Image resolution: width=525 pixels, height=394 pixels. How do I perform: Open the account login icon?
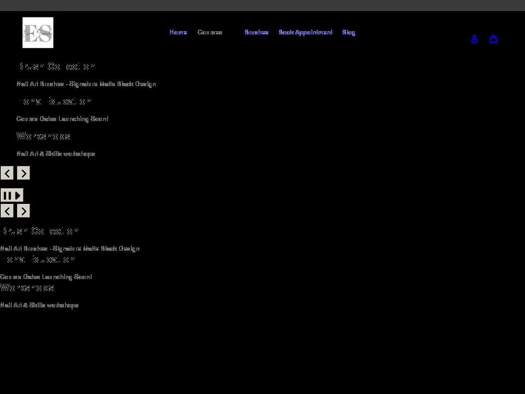coord(474,39)
